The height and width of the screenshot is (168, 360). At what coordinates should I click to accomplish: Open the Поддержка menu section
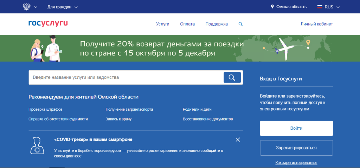217,24
